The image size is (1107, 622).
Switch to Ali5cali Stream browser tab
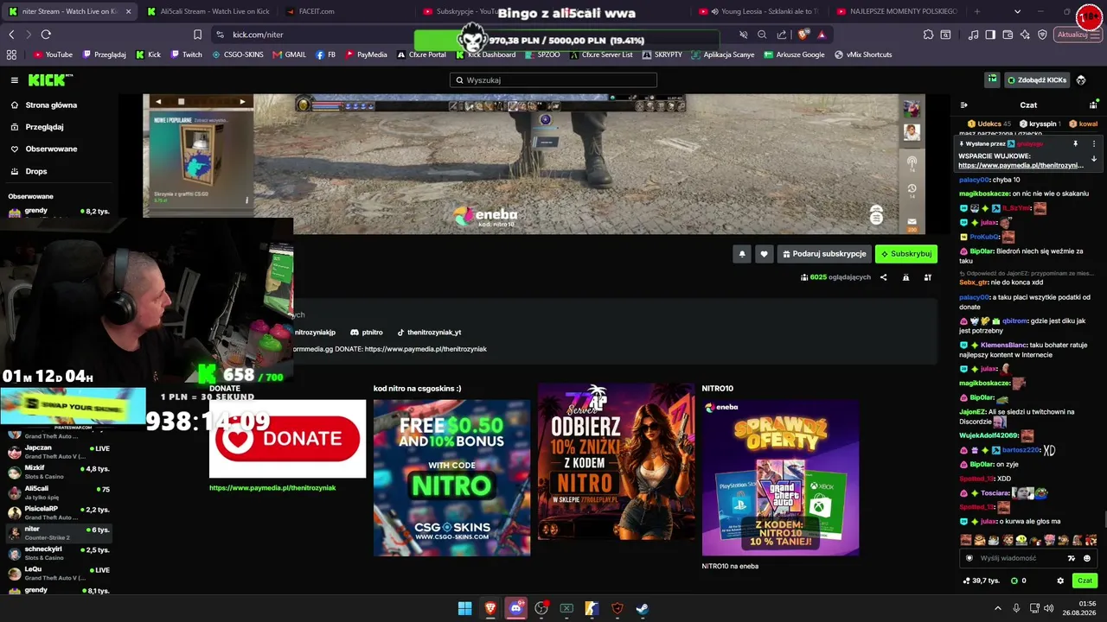click(x=208, y=12)
